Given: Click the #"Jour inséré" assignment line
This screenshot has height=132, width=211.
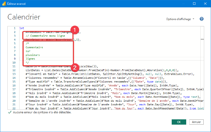Looking at the screenshot, I should [x=110, y=105].
